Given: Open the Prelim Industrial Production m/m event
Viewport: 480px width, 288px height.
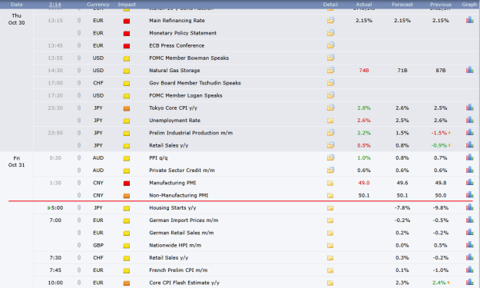Looking at the screenshot, I should tap(190, 133).
